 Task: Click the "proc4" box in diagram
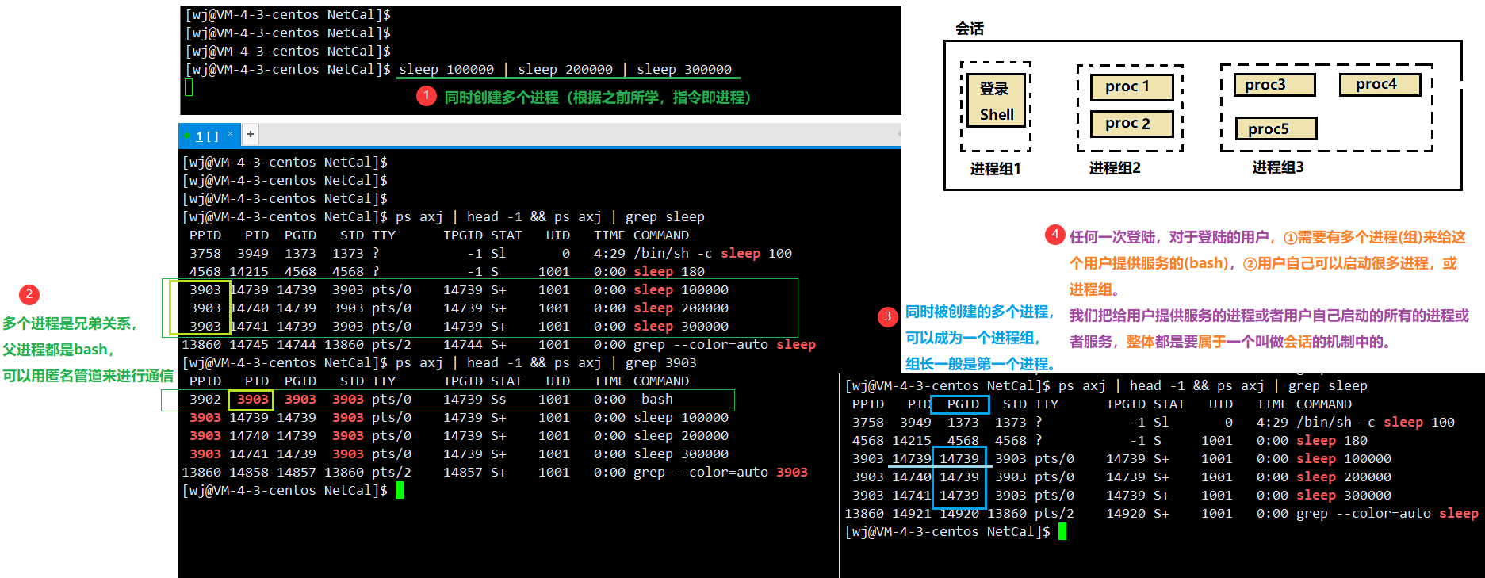[x=1380, y=84]
